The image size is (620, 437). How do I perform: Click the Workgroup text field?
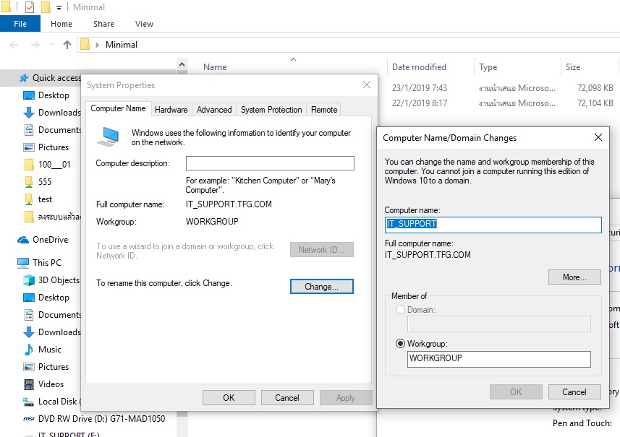pos(499,359)
